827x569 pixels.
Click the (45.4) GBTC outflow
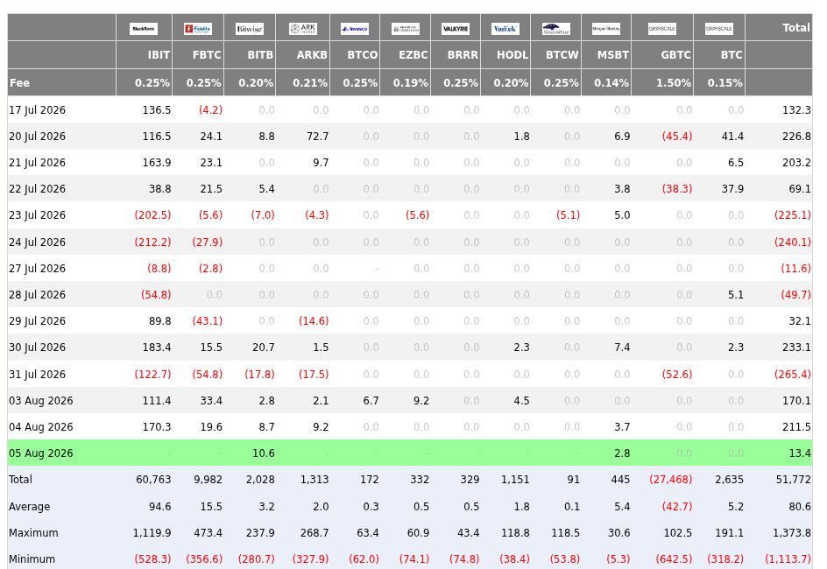[x=677, y=137]
